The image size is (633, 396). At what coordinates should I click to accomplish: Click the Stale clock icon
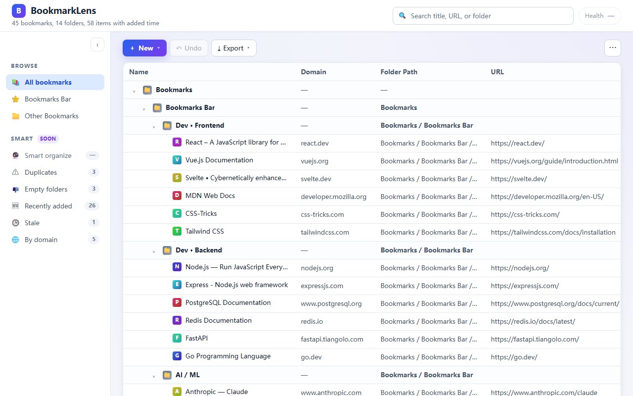(15, 223)
